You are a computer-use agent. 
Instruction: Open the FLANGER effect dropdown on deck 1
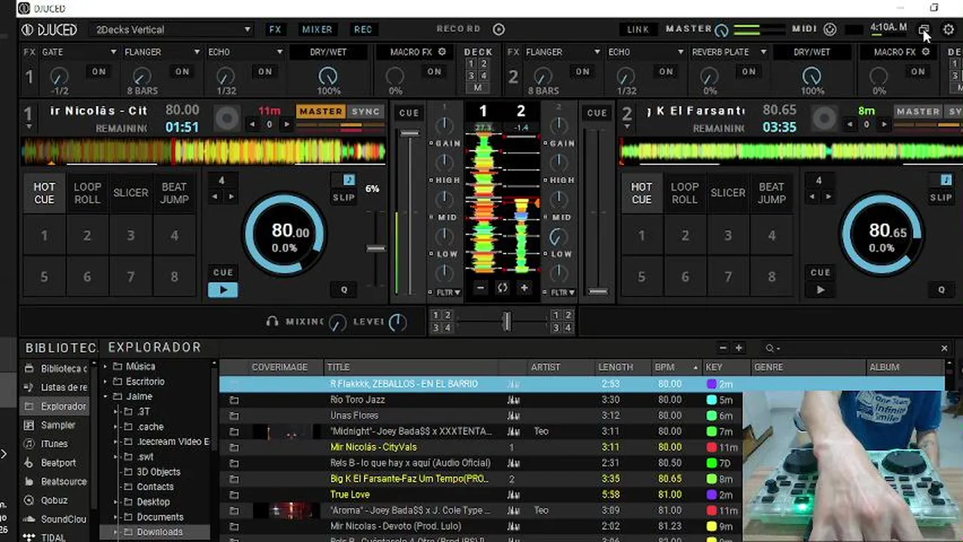[163, 52]
